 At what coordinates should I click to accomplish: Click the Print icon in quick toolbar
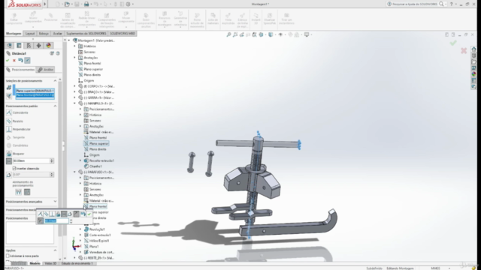[86, 4]
